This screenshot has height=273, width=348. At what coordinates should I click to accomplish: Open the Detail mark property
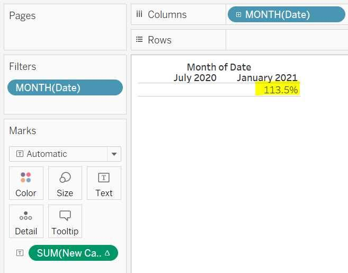25,222
